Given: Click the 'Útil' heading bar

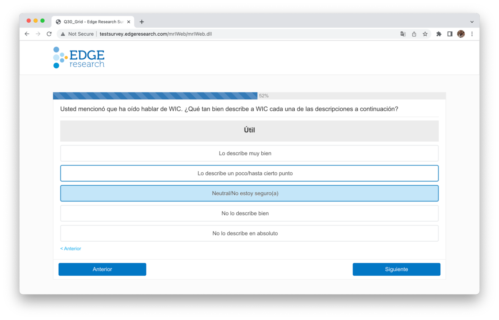Looking at the screenshot, I should click(x=249, y=130).
